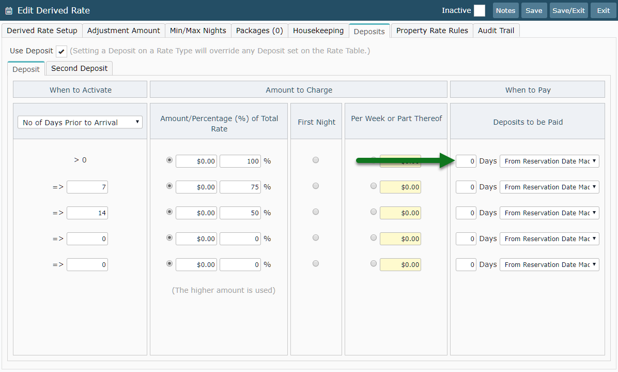This screenshot has height=372, width=618.
Task: Select First Night radio in the 7 days row
Action: (x=316, y=186)
